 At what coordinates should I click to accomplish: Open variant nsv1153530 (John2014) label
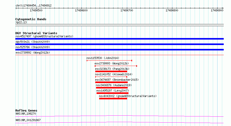point(103,58)
